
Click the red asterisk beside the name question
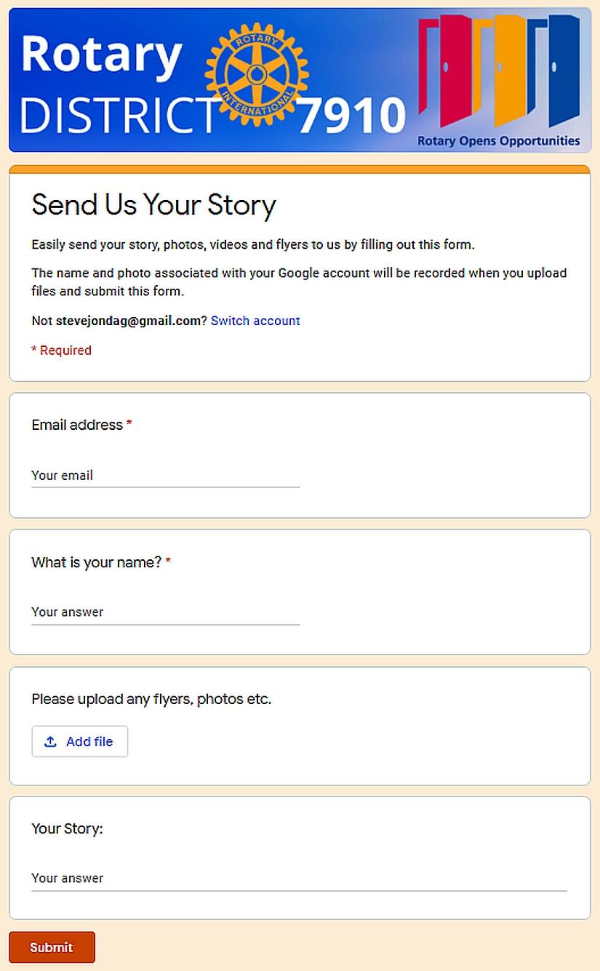tap(168, 562)
